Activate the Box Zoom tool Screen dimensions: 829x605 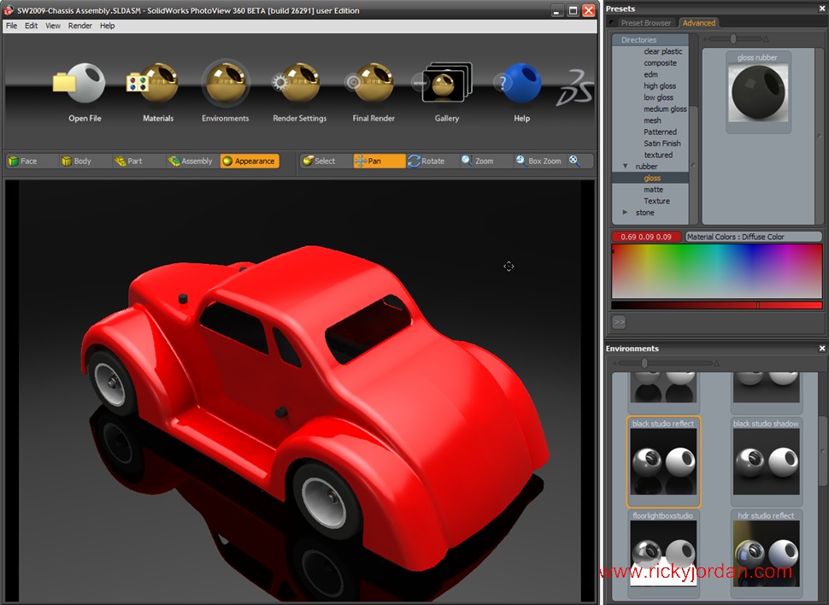538,161
